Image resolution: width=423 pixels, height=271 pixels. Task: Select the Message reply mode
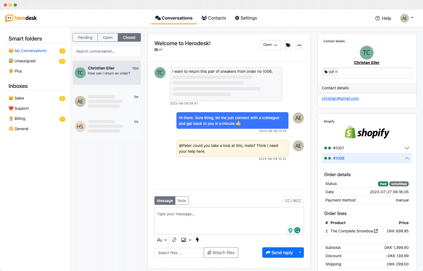165,201
